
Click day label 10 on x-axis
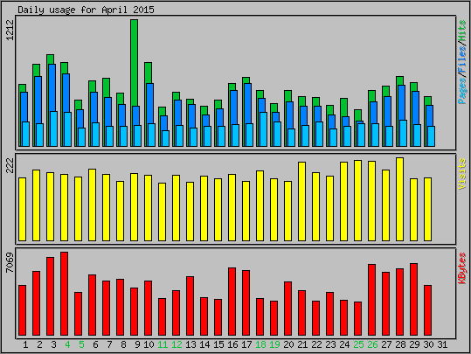149,344
